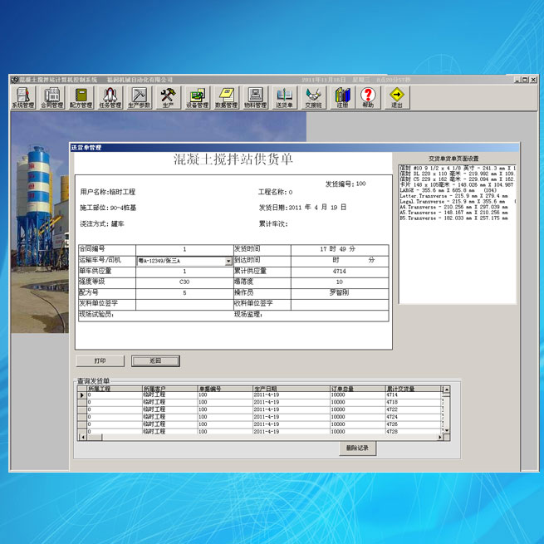Image resolution: width=544 pixels, height=544 pixels.
Task: Click the 所属客户 column header
Action: tap(170, 389)
